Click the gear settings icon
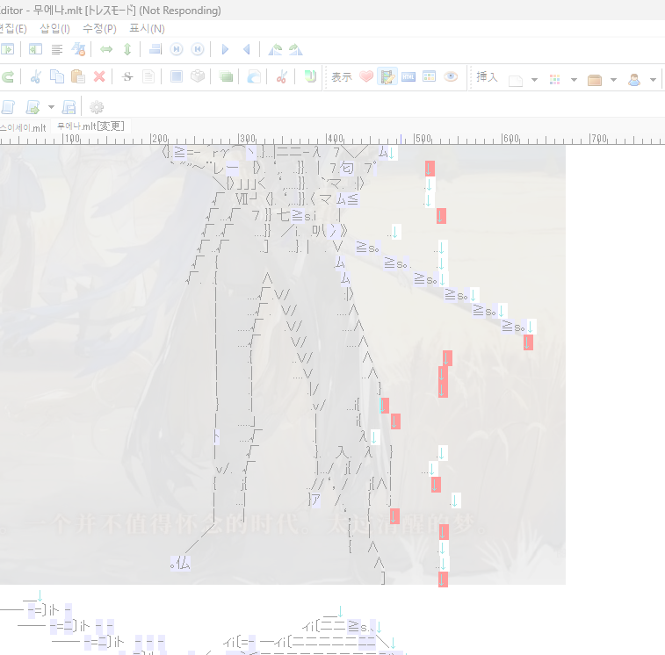Viewport: 665px width, 655px height. point(97,106)
